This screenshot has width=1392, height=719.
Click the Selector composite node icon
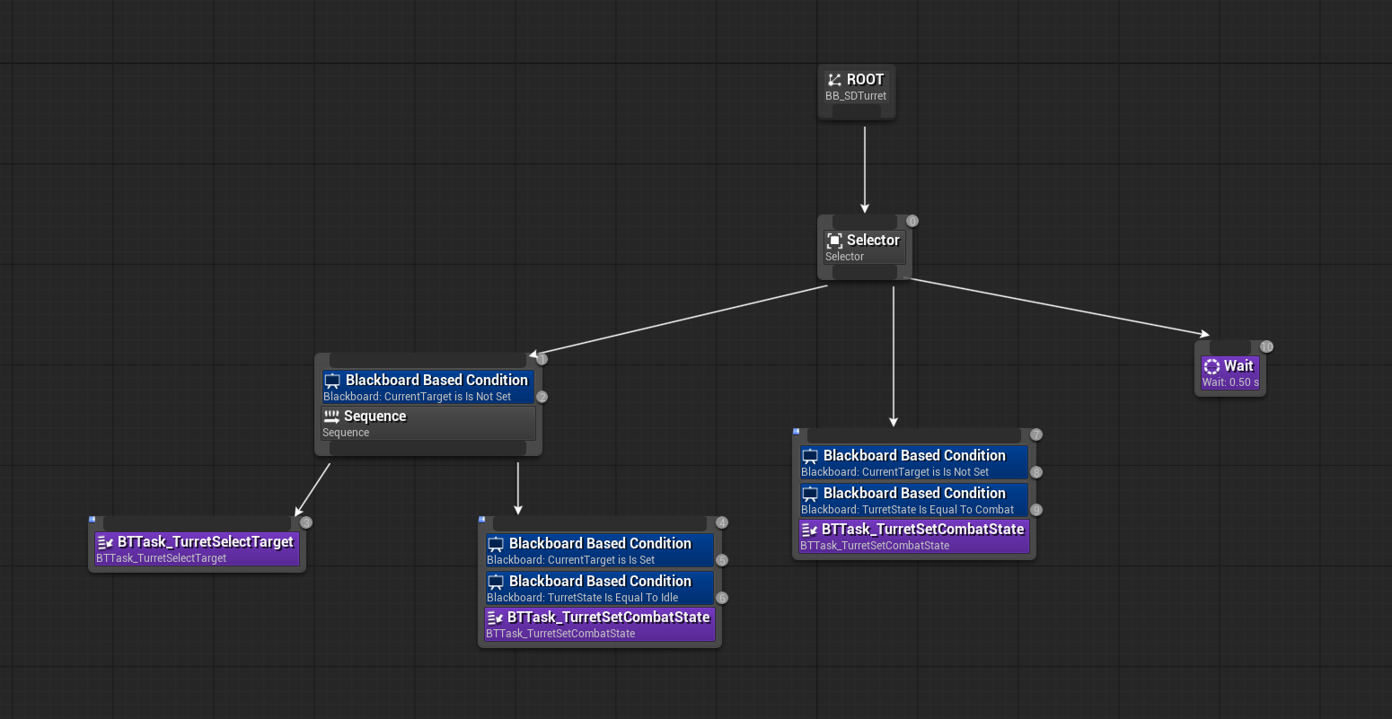(834, 241)
